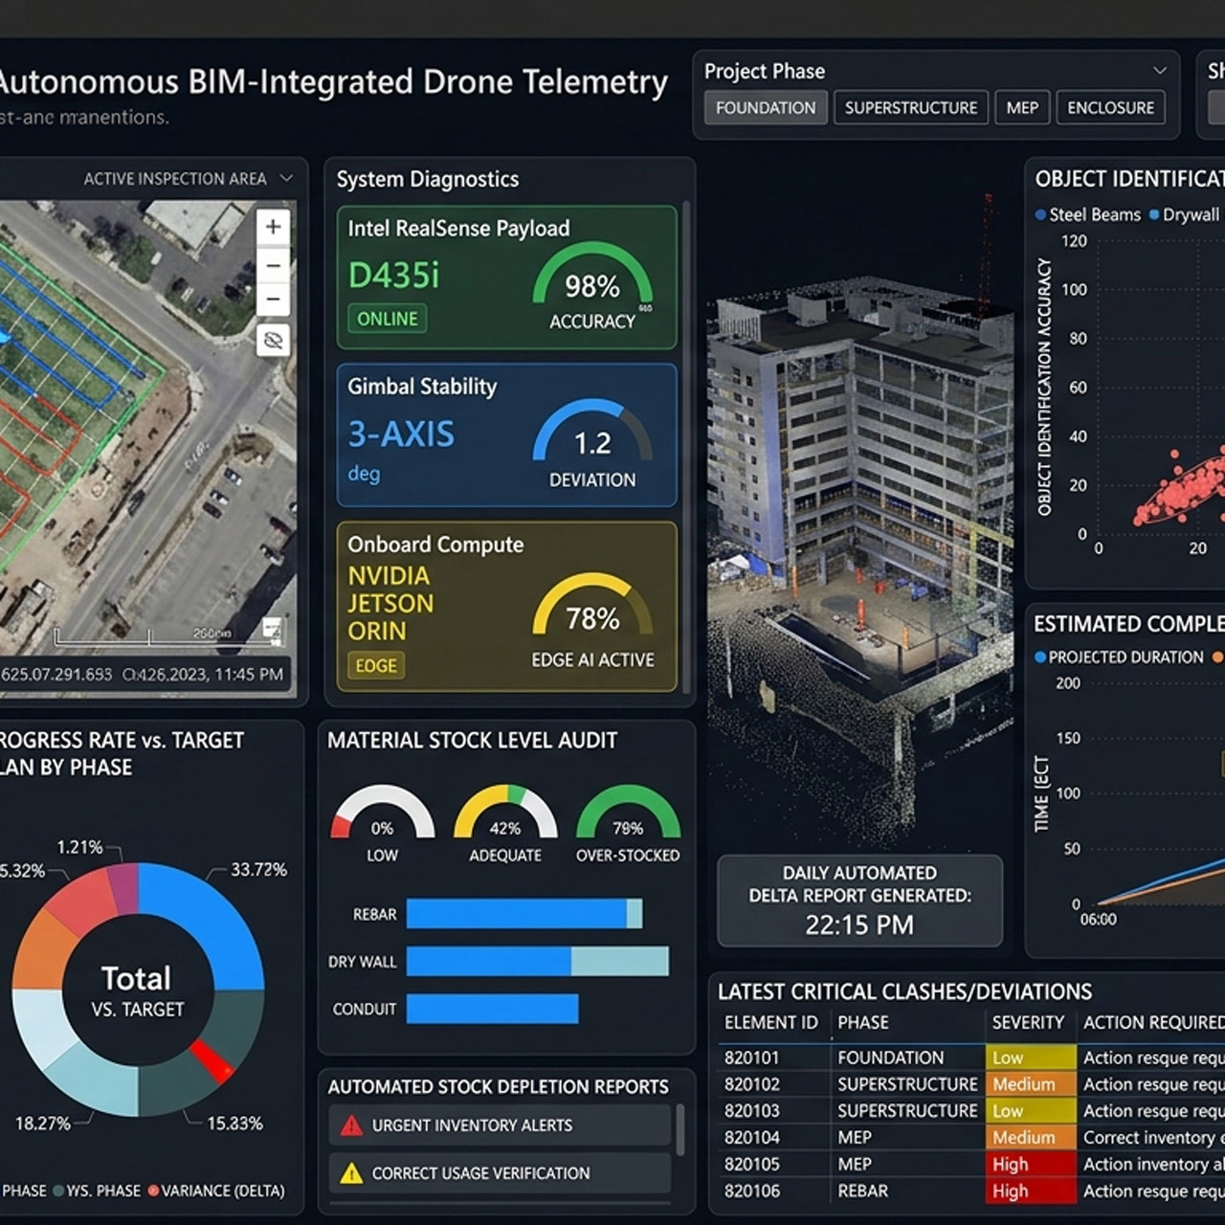Toggle the VS. PHASE legend item
This screenshot has height=1225, width=1225.
[96, 1191]
